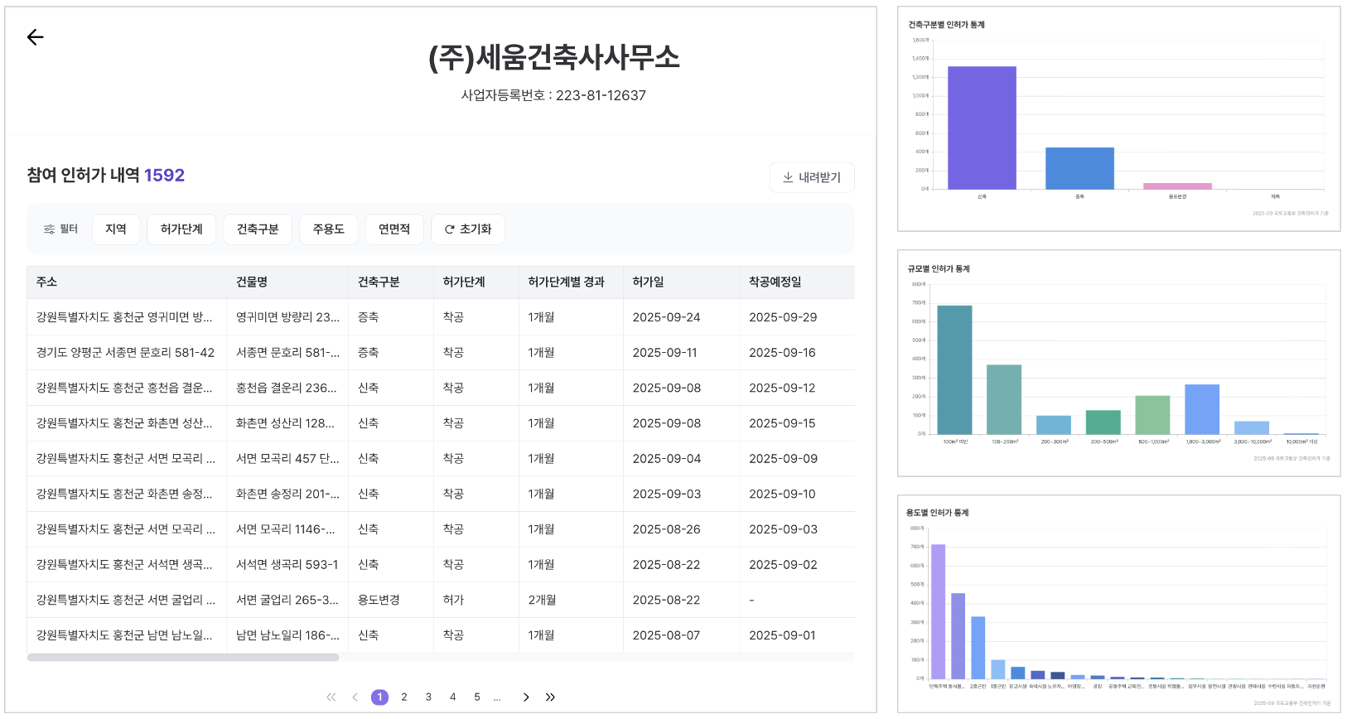Open the 지역 filter
The width and height of the screenshot is (1347, 719).
[x=116, y=229]
